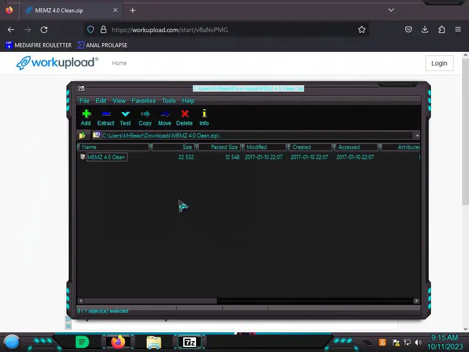Open the Favorites menu in 7-Zip
The height and width of the screenshot is (352, 469).
(143, 100)
